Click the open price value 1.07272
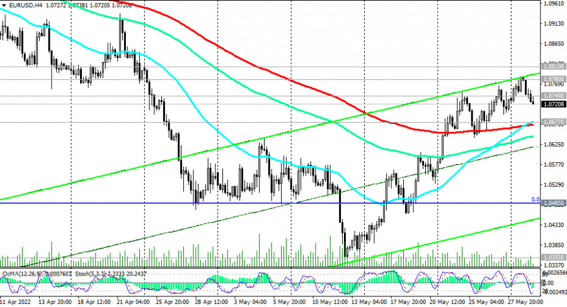The width and height of the screenshot is (567, 307). pyautogui.click(x=55, y=6)
